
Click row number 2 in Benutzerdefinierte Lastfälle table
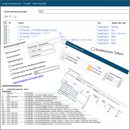pyautogui.click(x=63, y=57)
